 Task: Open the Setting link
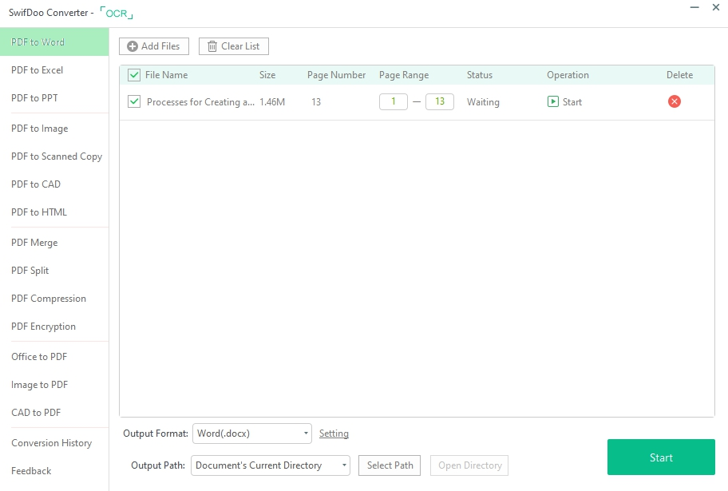(334, 434)
